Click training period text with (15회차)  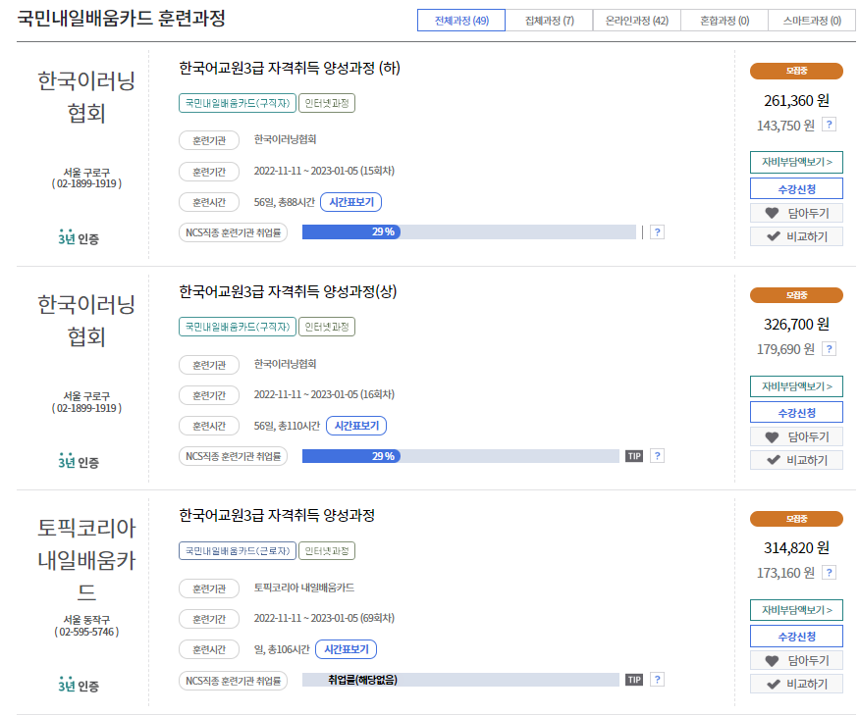point(324,171)
